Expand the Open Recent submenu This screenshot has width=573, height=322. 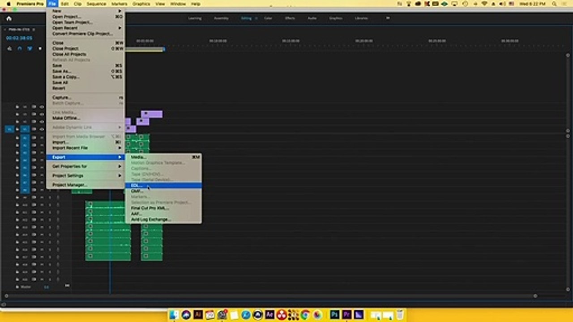[85, 28]
